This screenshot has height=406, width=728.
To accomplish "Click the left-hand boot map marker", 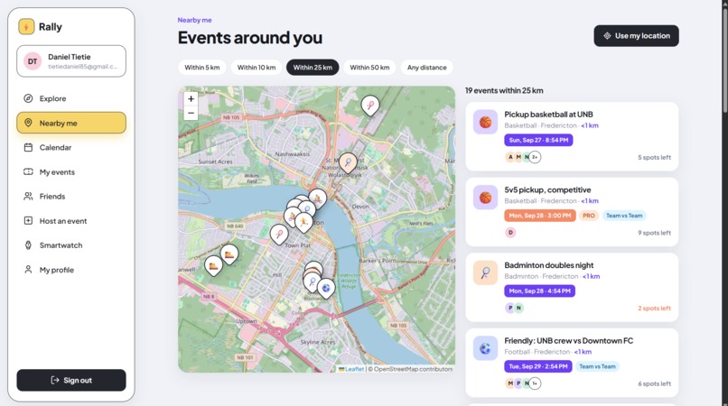I will pyautogui.click(x=213, y=266).
